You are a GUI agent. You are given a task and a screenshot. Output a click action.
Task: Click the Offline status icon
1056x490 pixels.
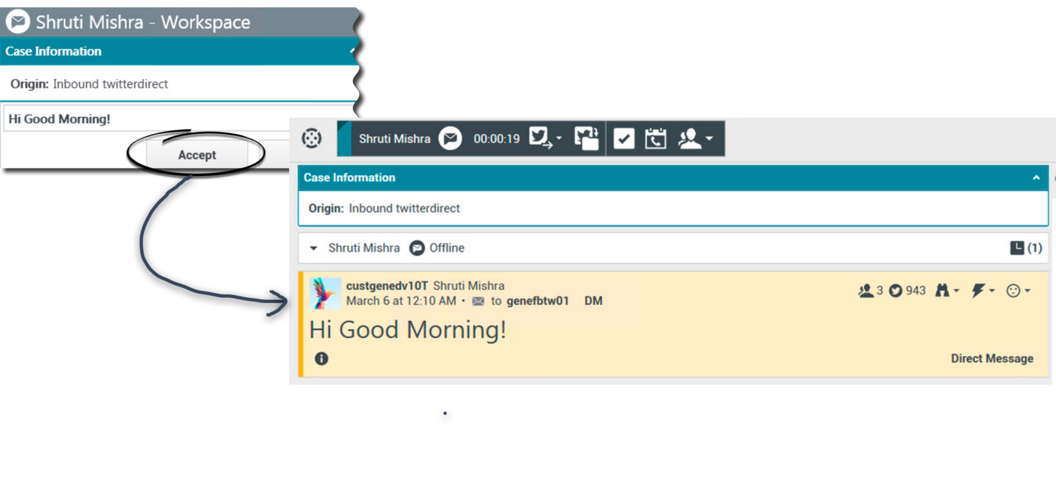(417, 248)
